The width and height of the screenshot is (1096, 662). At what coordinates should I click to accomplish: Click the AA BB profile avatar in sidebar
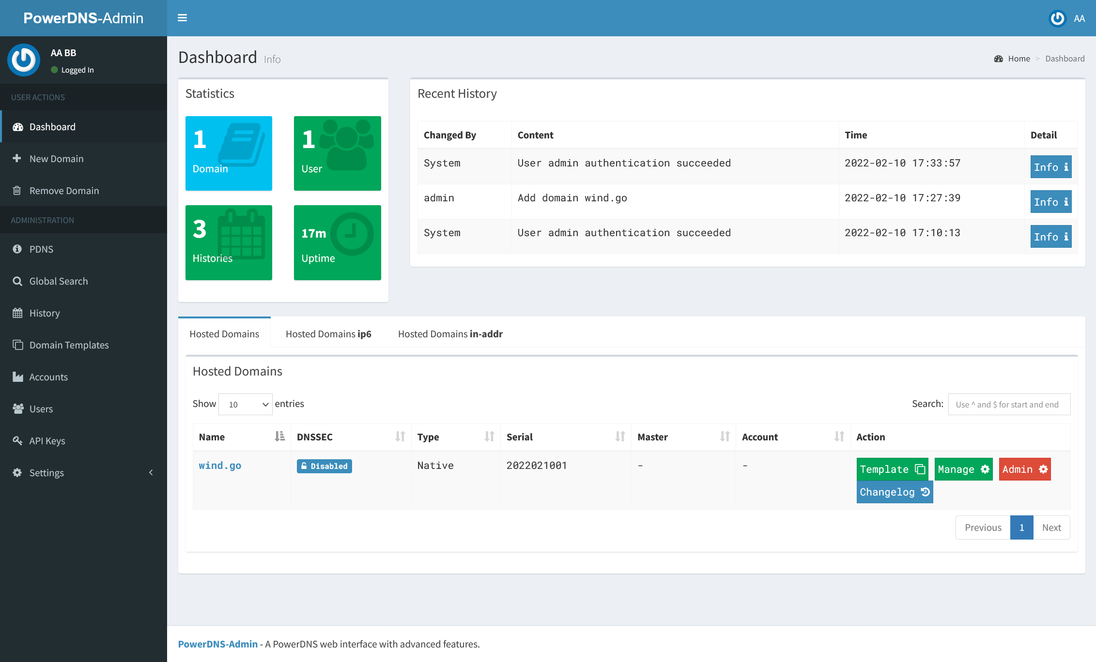(x=24, y=60)
